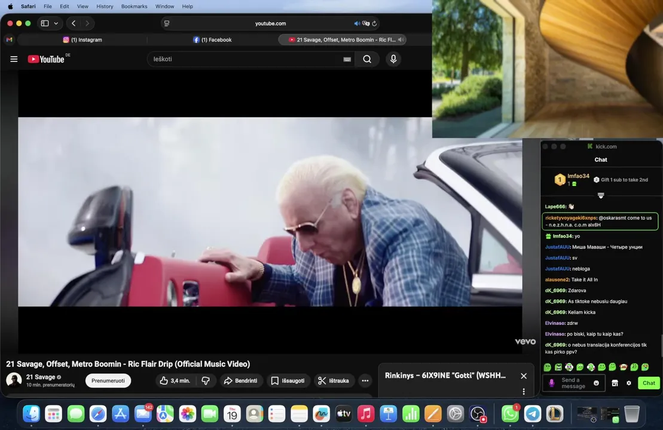
Task: Go to the YouTube home logo
Action: pos(46,59)
